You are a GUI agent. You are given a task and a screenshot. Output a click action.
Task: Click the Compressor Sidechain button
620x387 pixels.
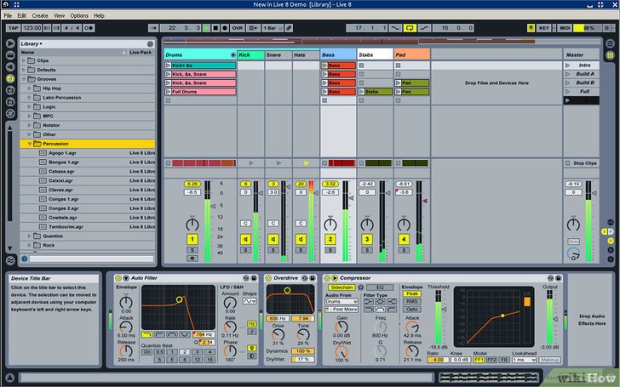(x=342, y=287)
